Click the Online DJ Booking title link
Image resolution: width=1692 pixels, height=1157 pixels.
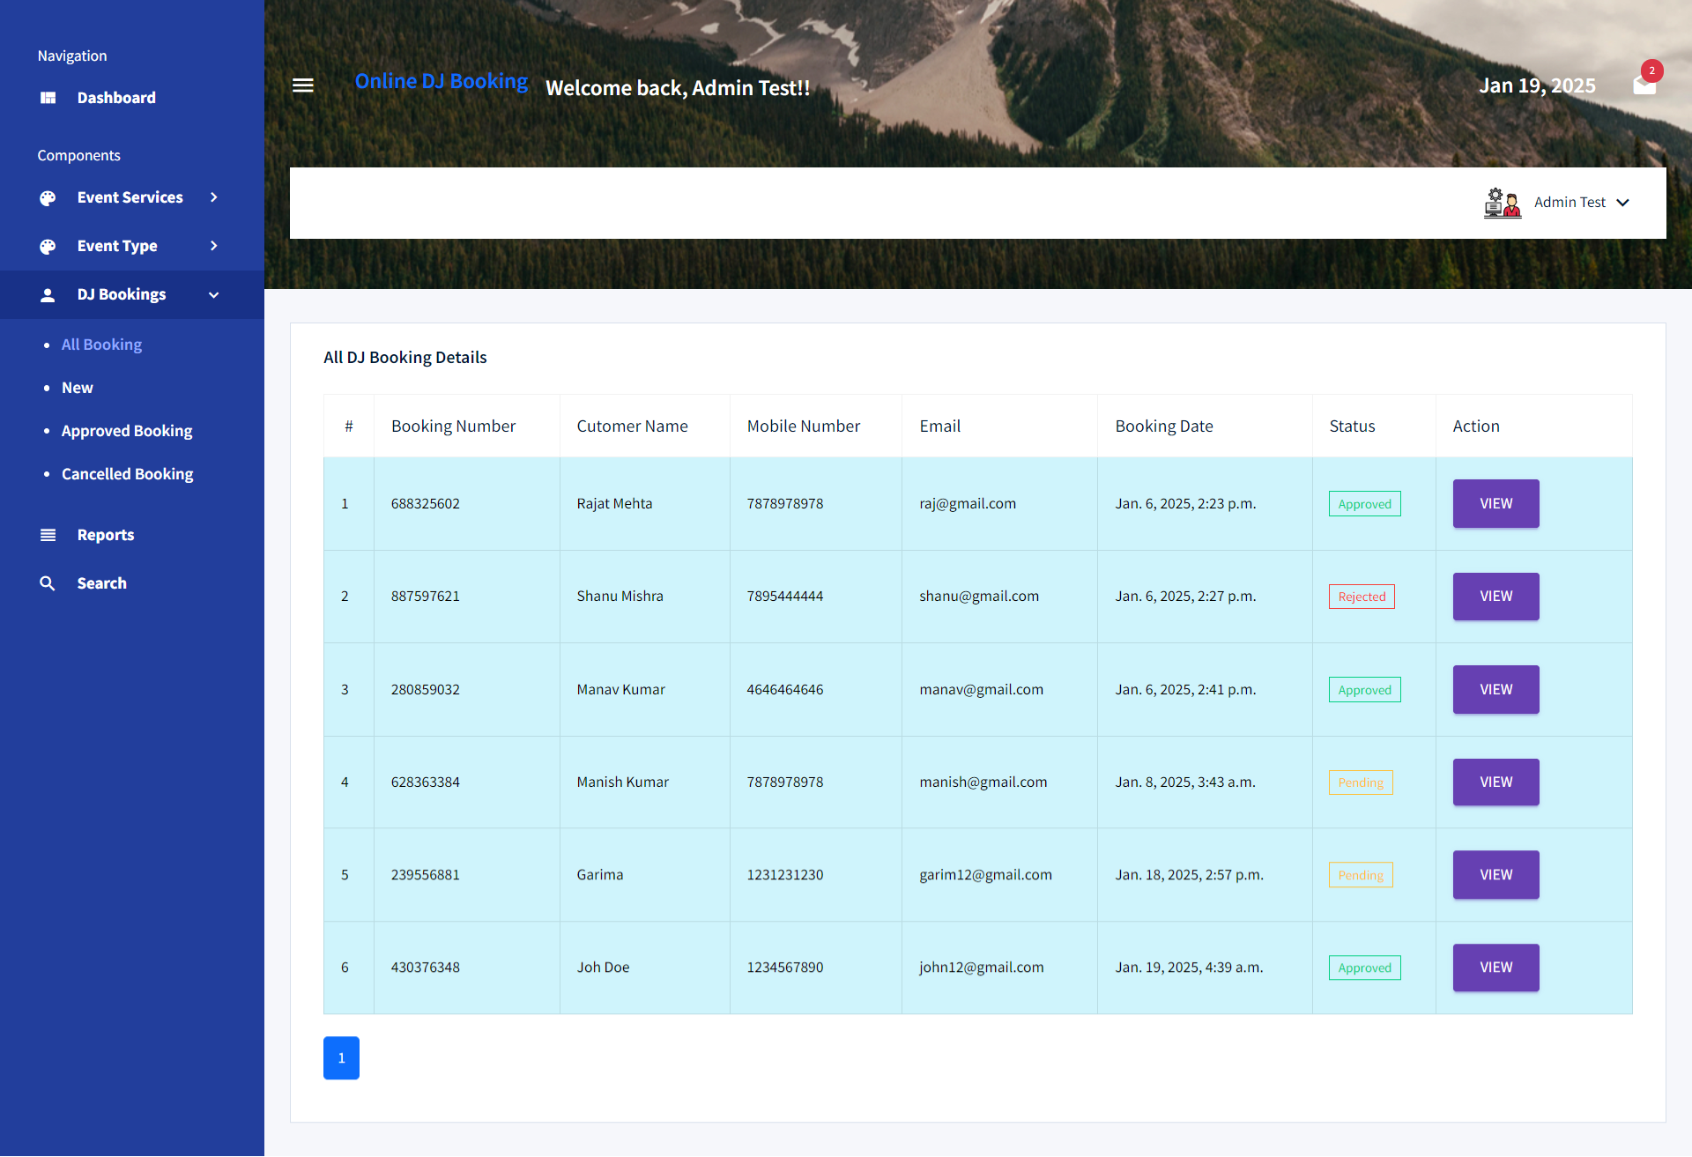click(x=442, y=81)
